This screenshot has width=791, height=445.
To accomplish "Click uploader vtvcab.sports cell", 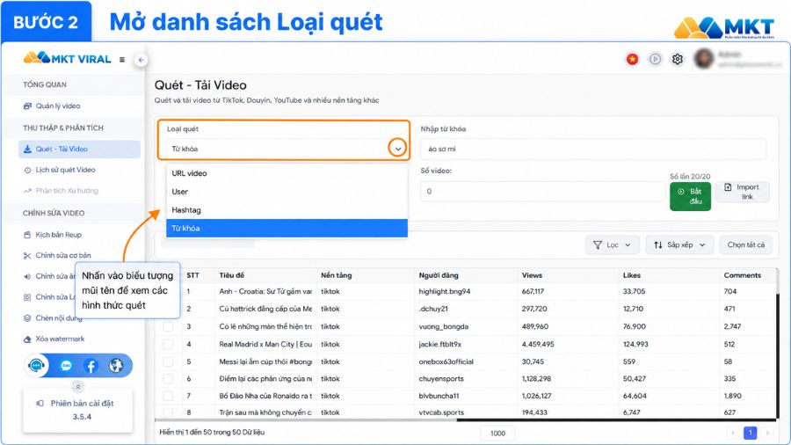I will pos(441,412).
